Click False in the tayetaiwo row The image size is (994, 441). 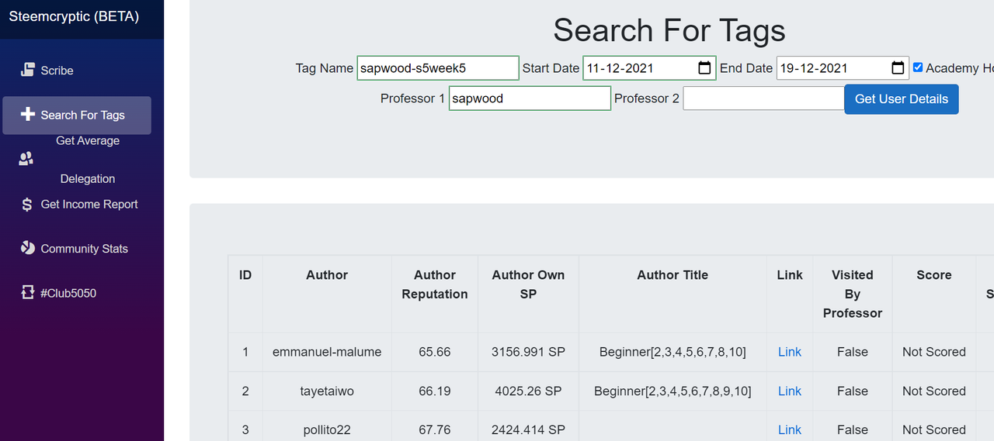(x=853, y=391)
